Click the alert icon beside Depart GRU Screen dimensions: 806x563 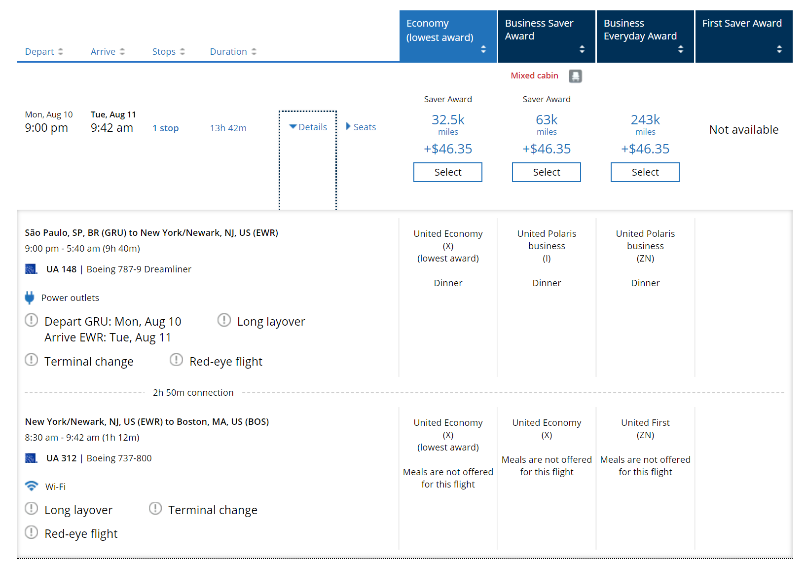tap(31, 320)
